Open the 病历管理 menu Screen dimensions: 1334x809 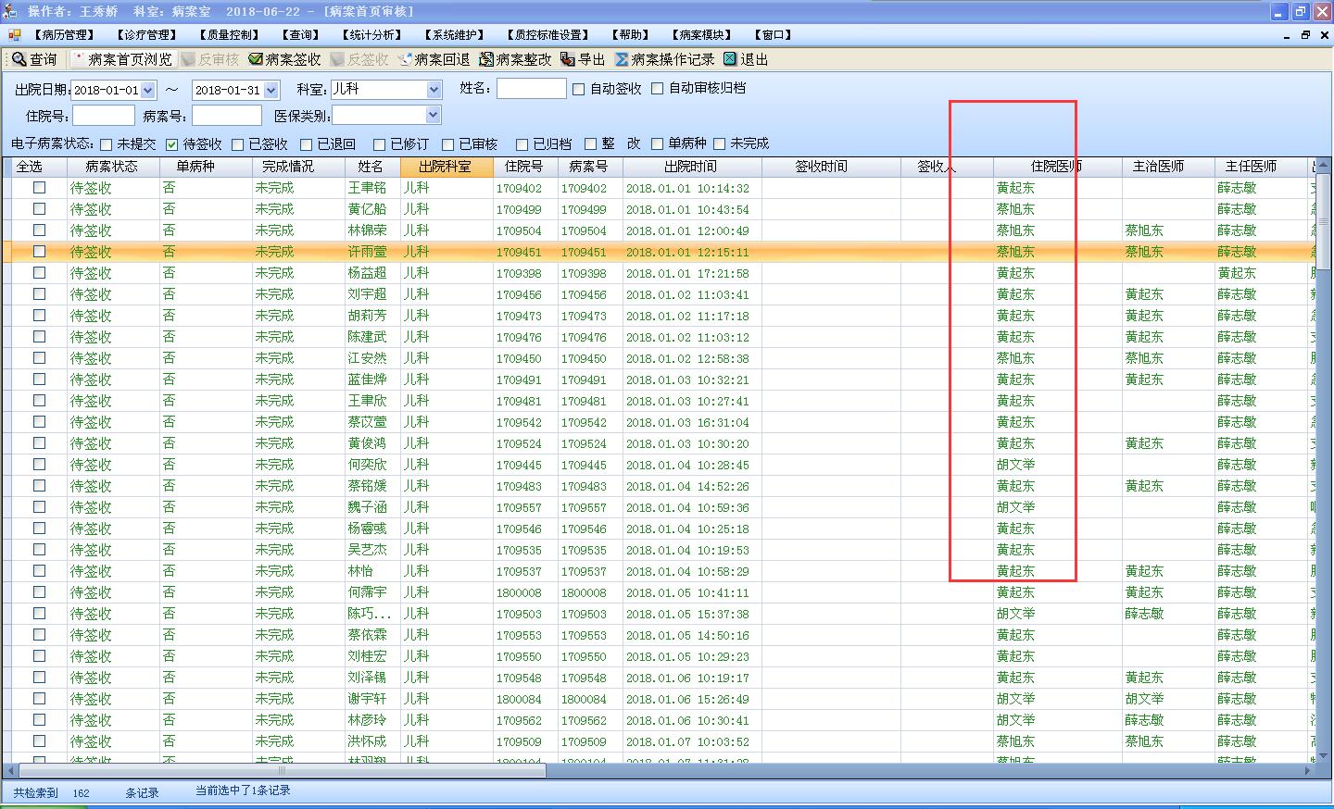pos(65,35)
